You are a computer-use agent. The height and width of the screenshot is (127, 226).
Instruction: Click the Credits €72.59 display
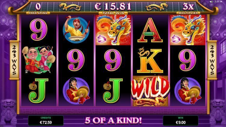click(46, 120)
